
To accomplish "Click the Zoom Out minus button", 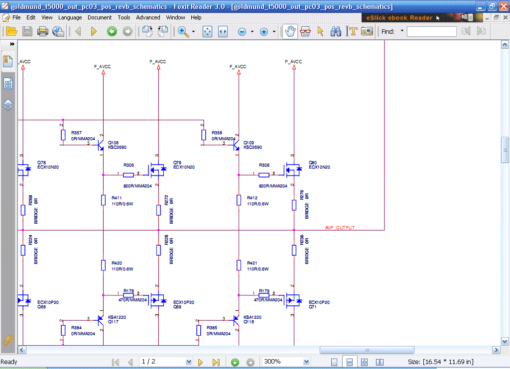I will click(x=242, y=31).
